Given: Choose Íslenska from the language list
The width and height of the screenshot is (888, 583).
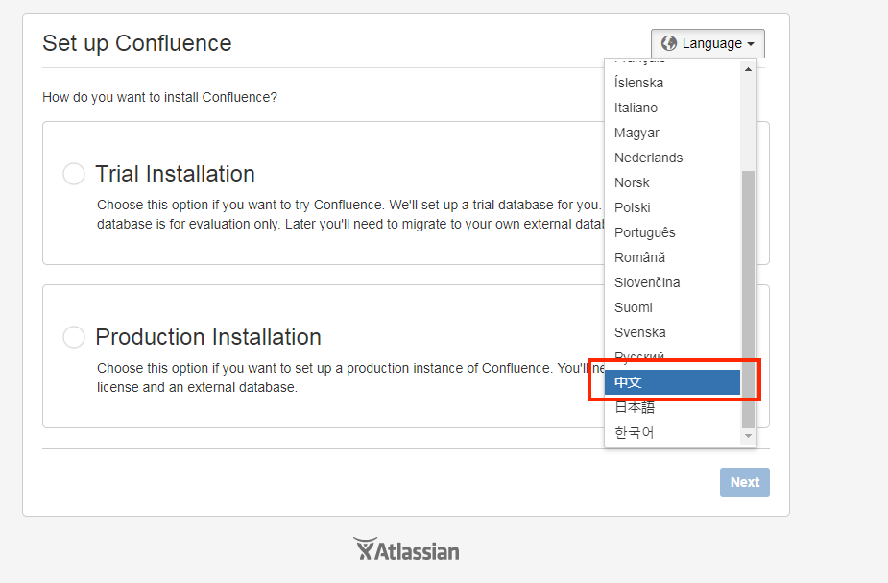Looking at the screenshot, I should pos(672,83).
